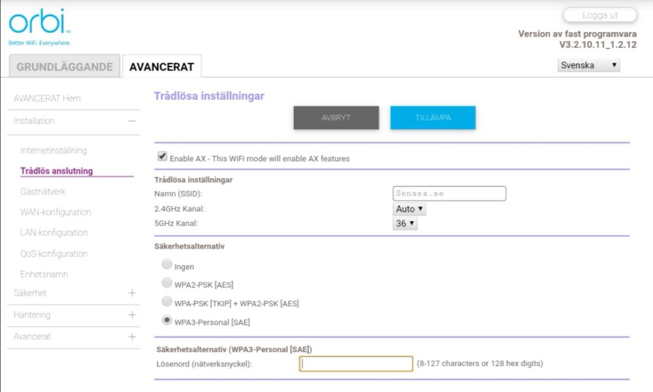Click the Lösenord network key field
The image size is (653, 392).
(356, 364)
